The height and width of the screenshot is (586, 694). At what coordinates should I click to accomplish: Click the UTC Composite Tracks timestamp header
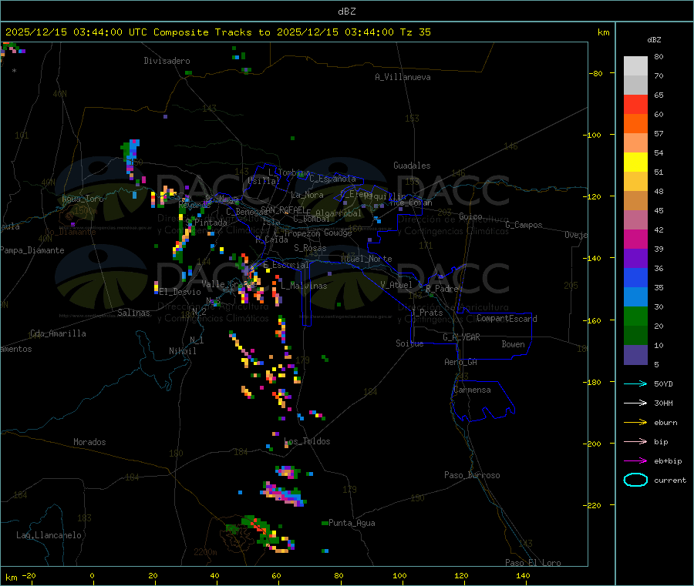[218, 32]
